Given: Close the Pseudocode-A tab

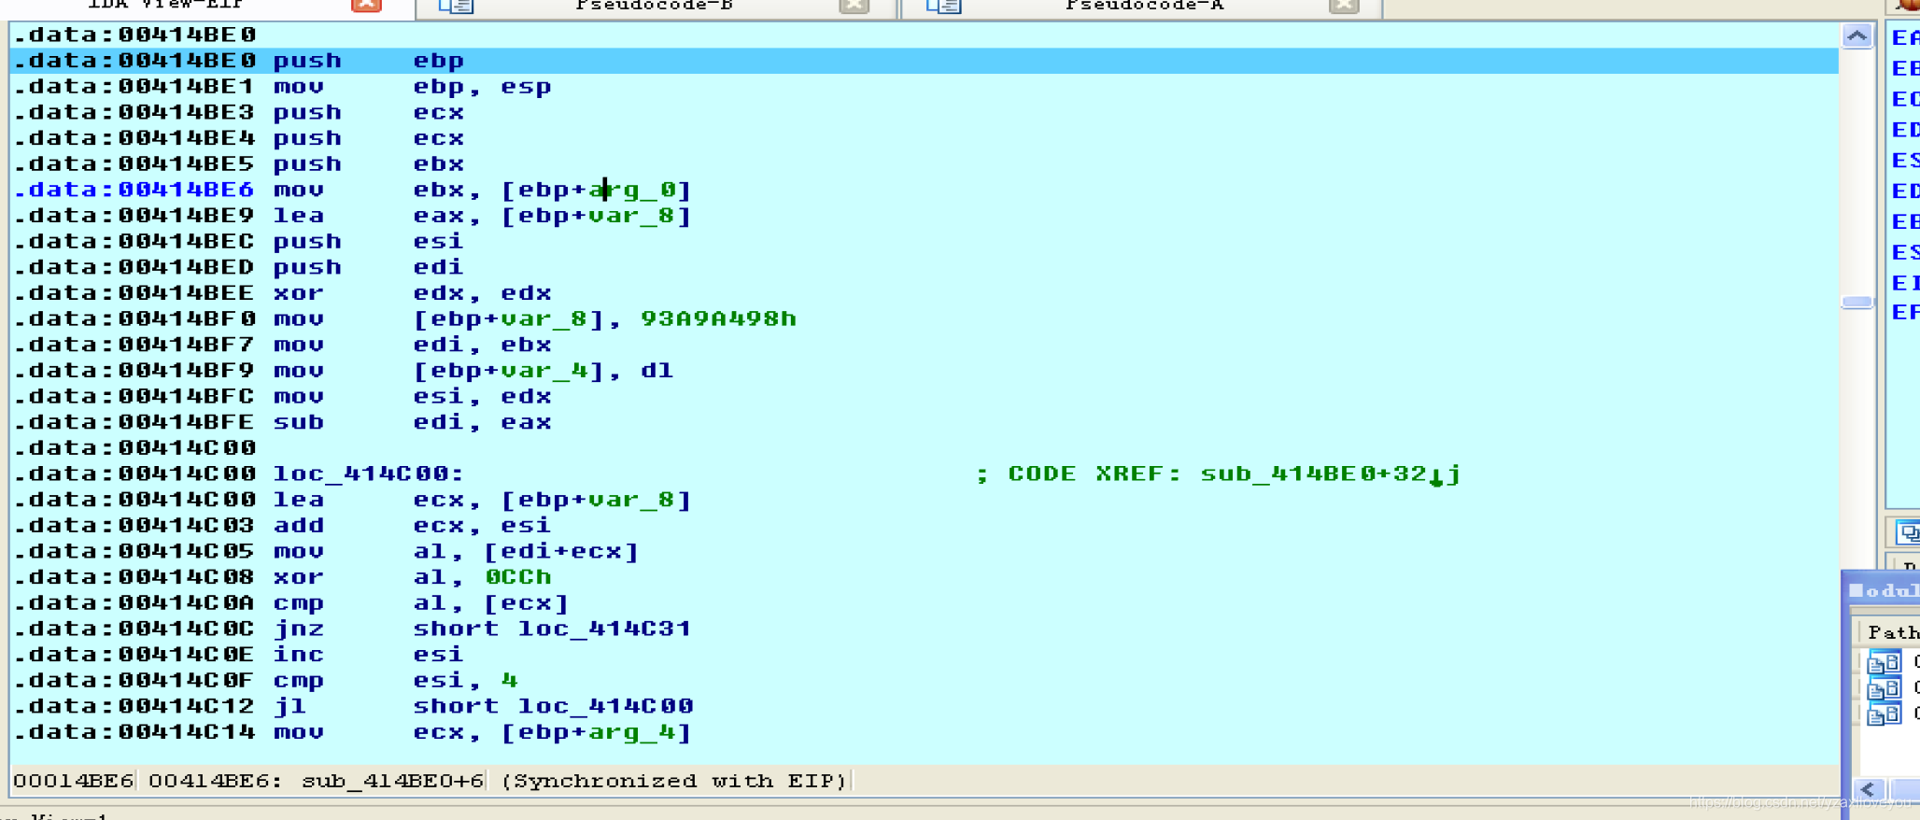Looking at the screenshot, I should tap(1343, 6).
